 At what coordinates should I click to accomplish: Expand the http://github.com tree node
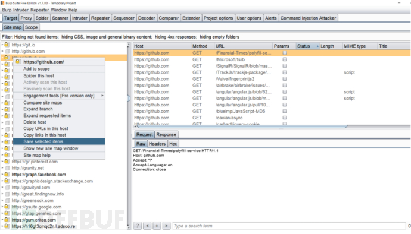click(x=2, y=51)
